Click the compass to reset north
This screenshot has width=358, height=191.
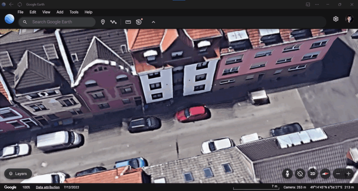pos(325,174)
